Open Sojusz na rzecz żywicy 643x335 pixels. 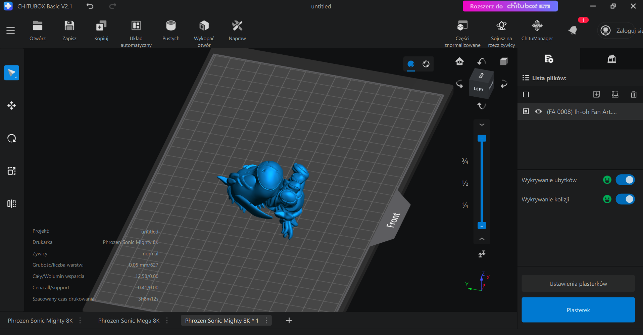coord(501,34)
